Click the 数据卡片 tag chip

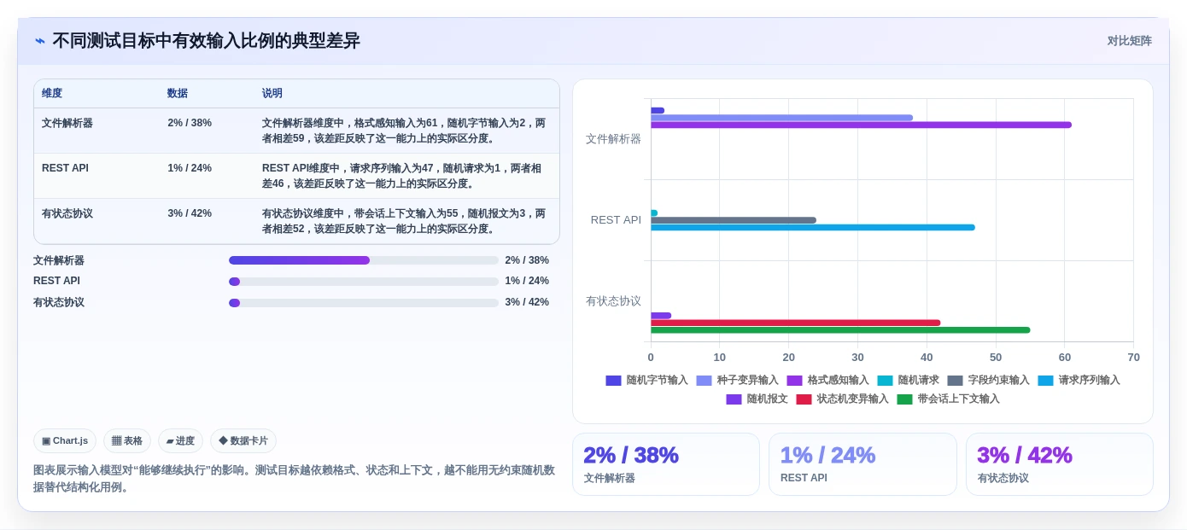(243, 441)
